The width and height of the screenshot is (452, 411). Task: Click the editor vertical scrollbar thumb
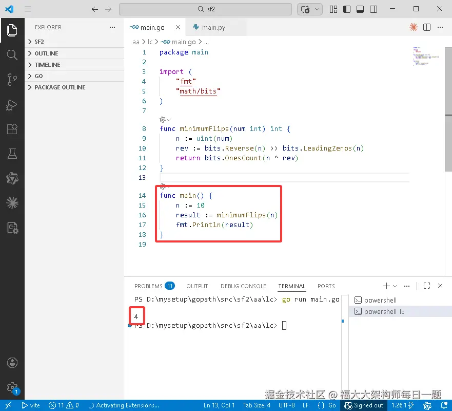[448, 109]
